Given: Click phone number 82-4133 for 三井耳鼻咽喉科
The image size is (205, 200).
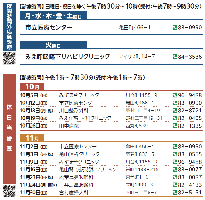Looking at the screenshot, I should pos(190,185).
